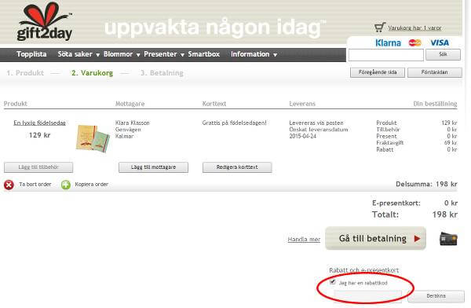Click the Totalt: 198 kr amount

pyautogui.click(x=414, y=214)
